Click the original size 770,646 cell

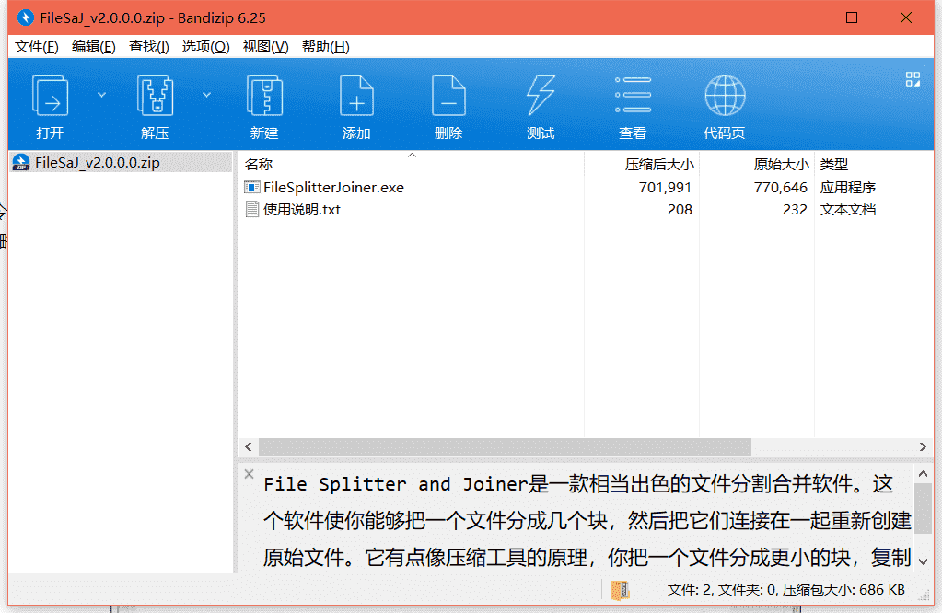(x=780, y=188)
